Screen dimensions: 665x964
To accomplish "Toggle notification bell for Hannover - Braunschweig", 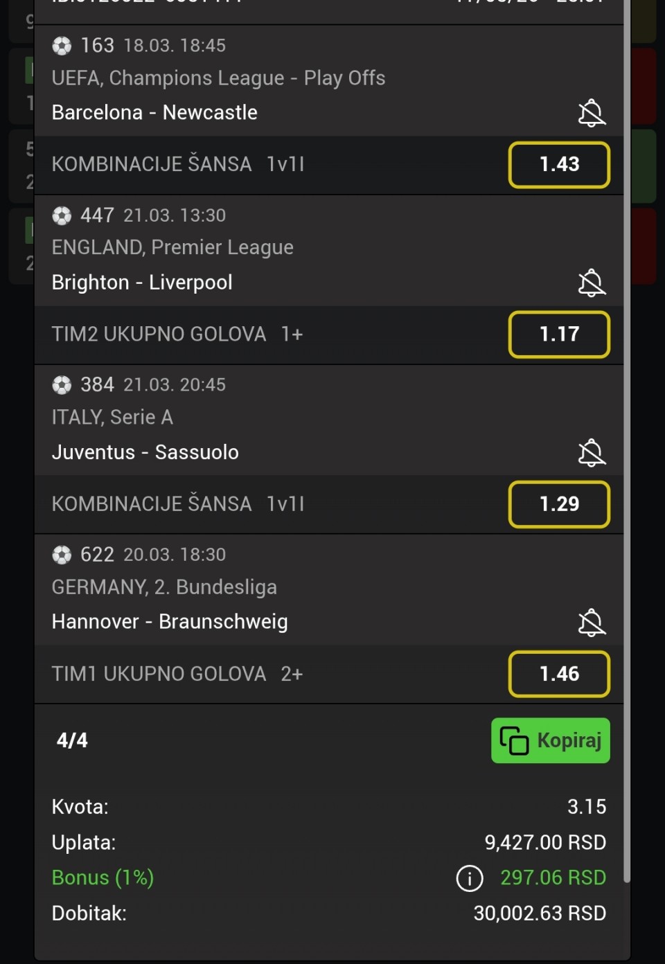I will click(592, 623).
